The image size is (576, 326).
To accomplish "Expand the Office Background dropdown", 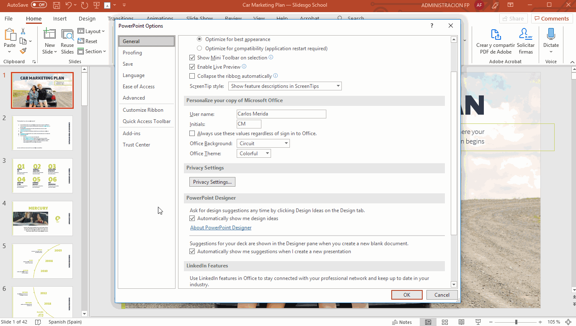I will point(263,144).
